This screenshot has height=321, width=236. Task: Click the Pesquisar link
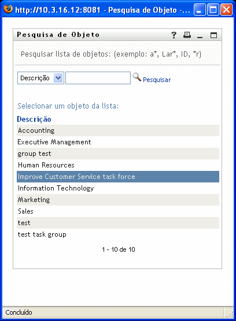pos(157,80)
